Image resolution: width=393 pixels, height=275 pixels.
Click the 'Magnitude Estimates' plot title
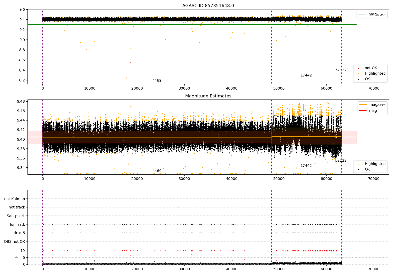(208, 96)
